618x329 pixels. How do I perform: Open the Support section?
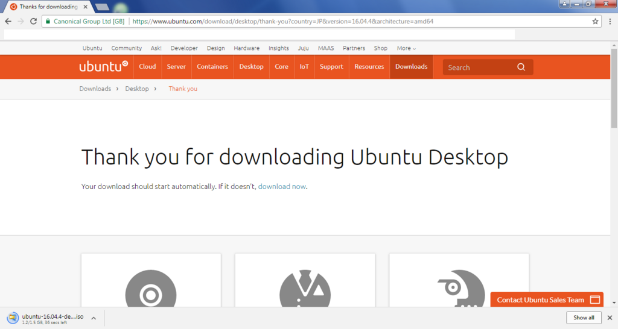pyautogui.click(x=331, y=66)
